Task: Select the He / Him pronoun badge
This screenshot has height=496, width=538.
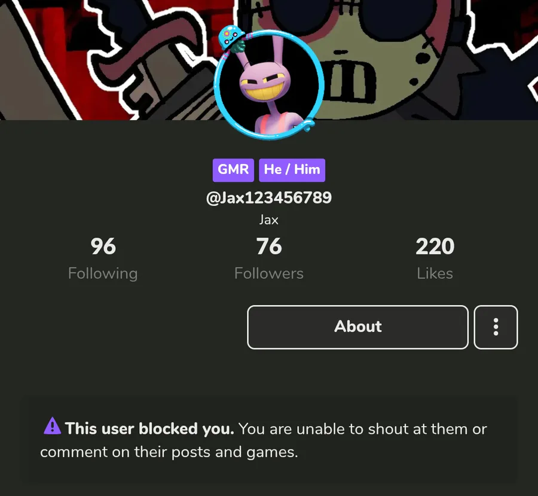Action: click(292, 170)
